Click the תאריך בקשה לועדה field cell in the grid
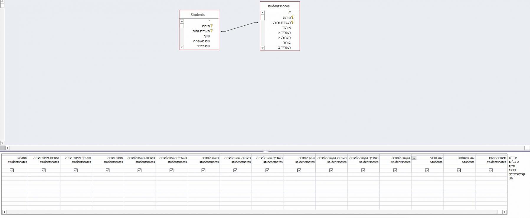Screen dimensions: 530x218 pyautogui.click(x=364, y=158)
